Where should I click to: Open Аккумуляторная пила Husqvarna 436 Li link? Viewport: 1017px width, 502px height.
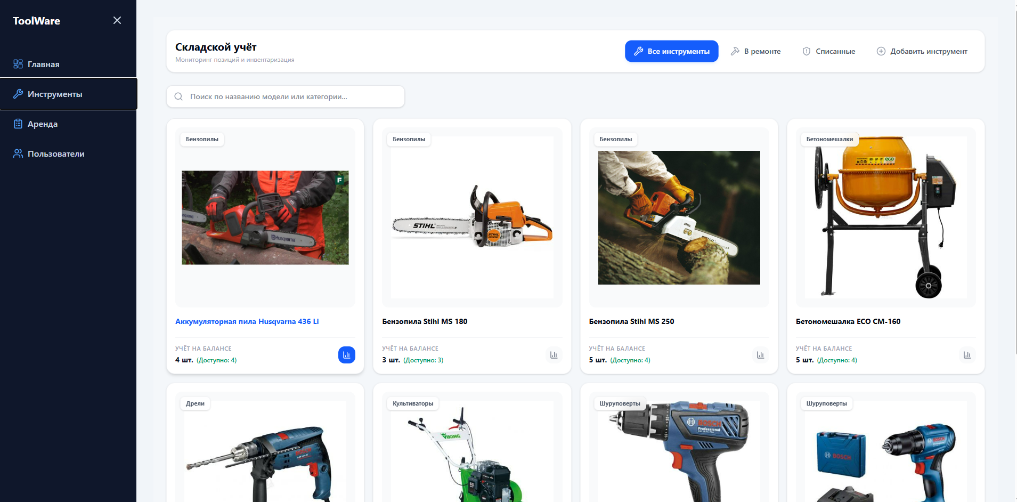tap(247, 321)
